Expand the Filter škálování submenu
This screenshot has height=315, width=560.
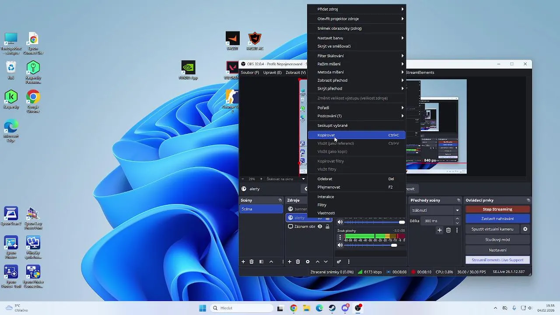pos(357,56)
